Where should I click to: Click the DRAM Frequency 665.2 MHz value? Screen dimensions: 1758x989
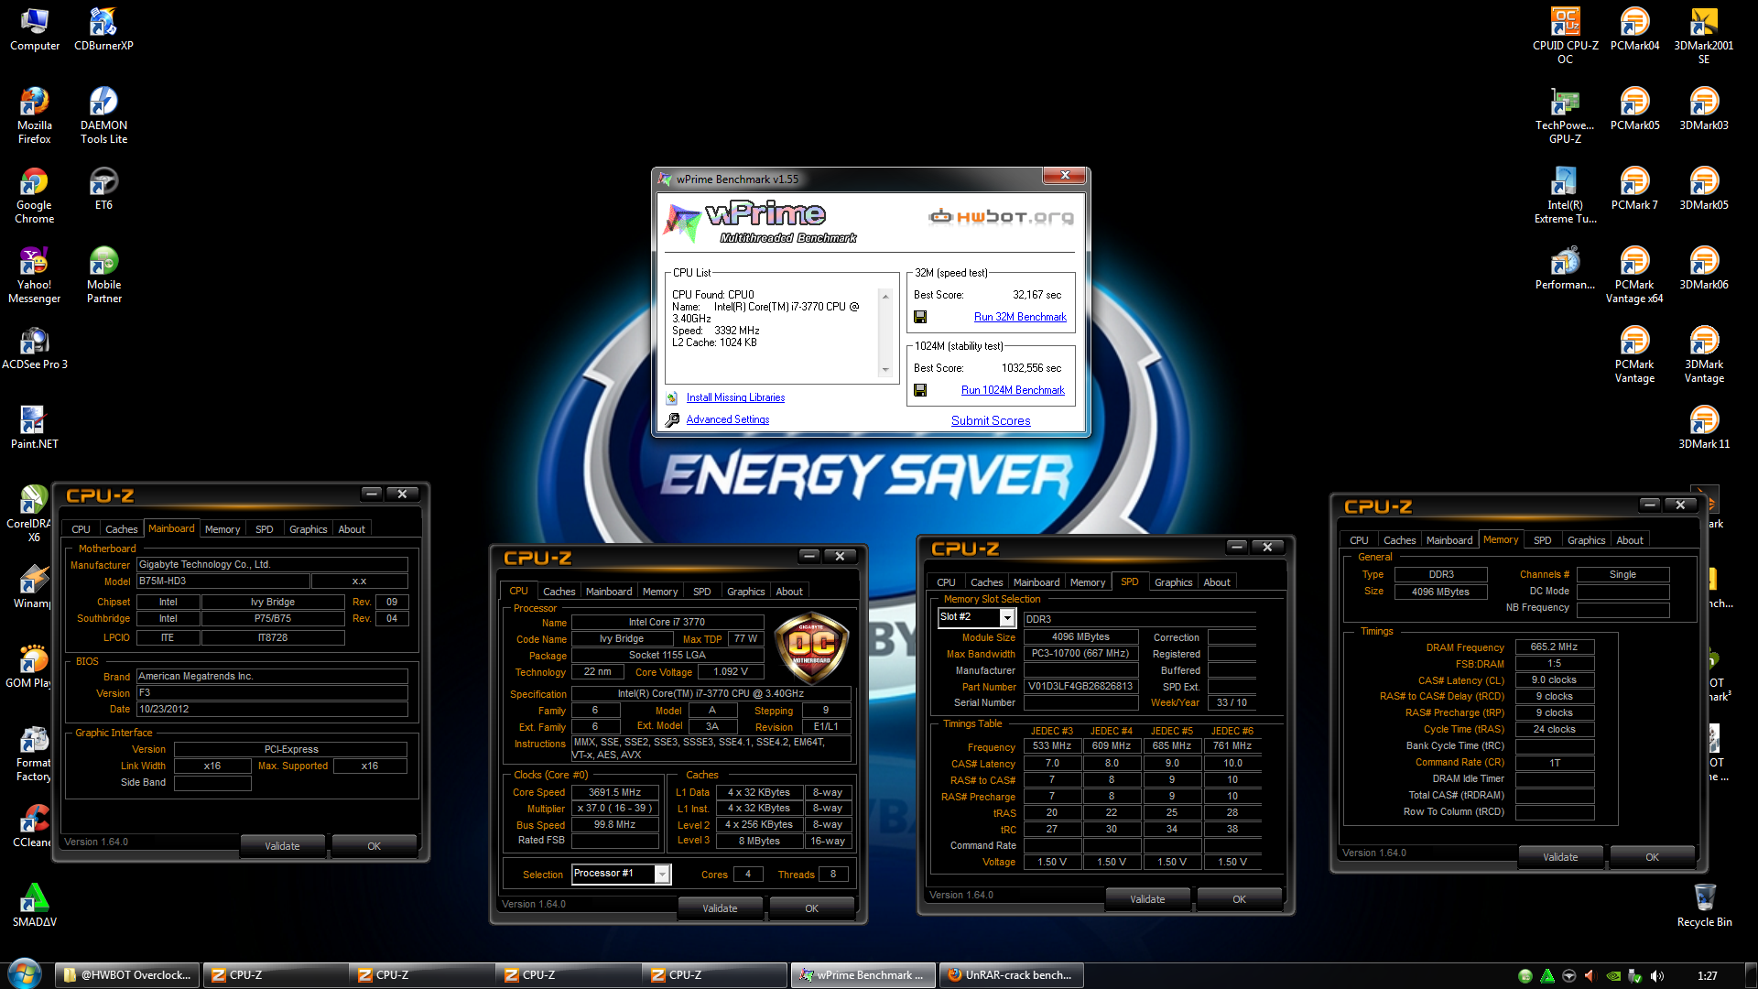pyautogui.click(x=1555, y=647)
